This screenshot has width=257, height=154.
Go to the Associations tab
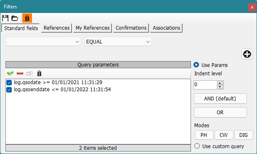click(167, 28)
